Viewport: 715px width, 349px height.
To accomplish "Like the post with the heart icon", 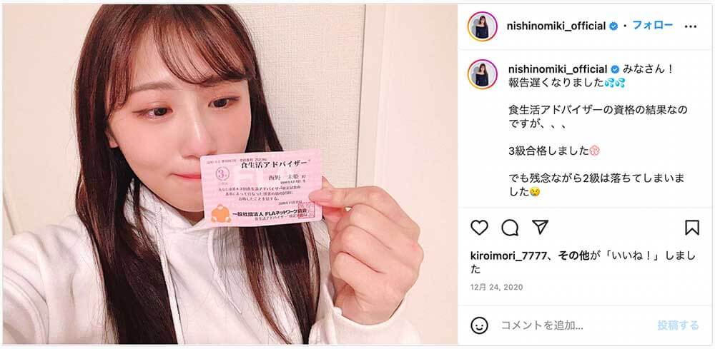I will pos(479,227).
